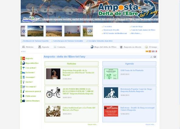Viewport: 180px width, 129px height.
Task: Open the Amposta en directe toolbar link
Action: pyautogui.click(x=132, y=47)
